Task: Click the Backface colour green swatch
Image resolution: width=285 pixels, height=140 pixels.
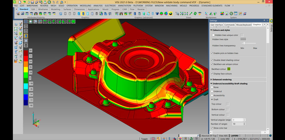Action: [x=229, y=69]
